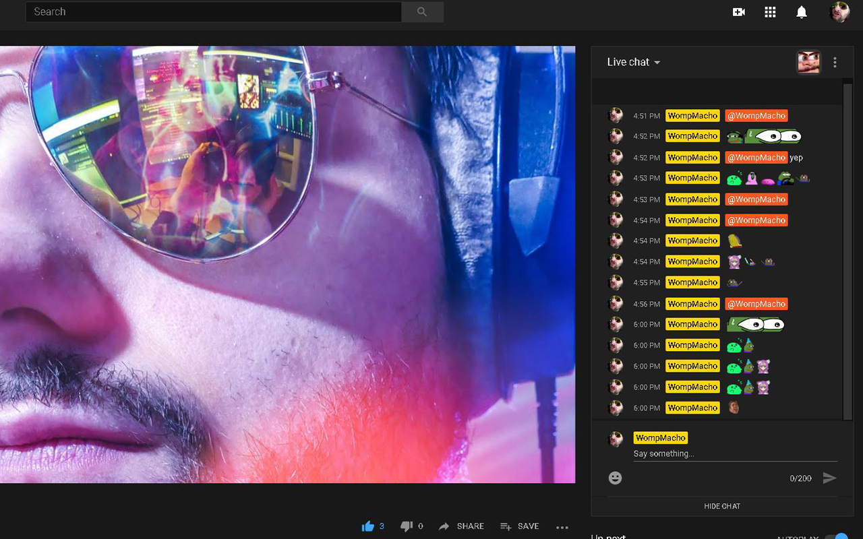
Task: Open more actions ellipsis below video
Action: pyautogui.click(x=562, y=527)
